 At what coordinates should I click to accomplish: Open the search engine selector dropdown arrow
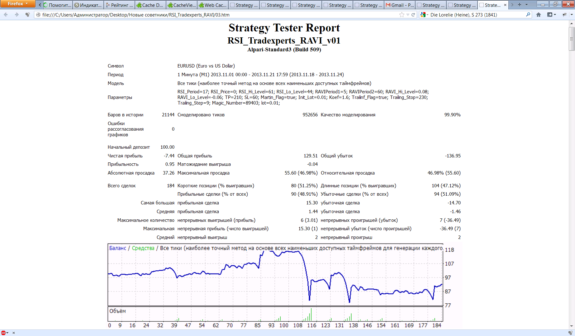pos(427,15)
